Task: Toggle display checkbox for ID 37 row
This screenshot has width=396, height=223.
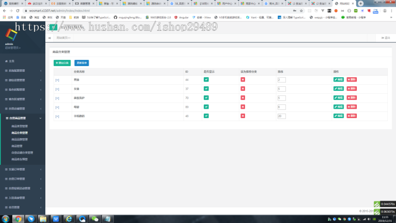Action: tap(206, 89)
